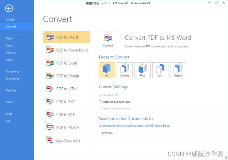228x160 pixels.
Task: Click the PDF to HTML label
Action: coord(67,89)
